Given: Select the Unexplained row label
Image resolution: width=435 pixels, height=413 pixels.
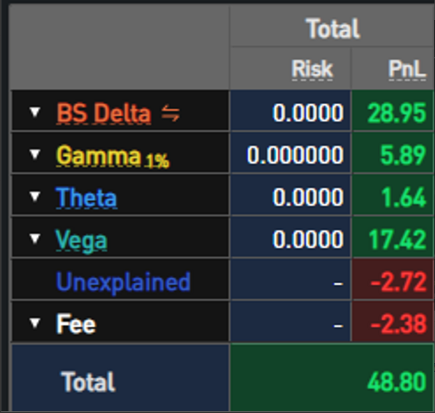Looking at the screenshot, I should (123, 282).
